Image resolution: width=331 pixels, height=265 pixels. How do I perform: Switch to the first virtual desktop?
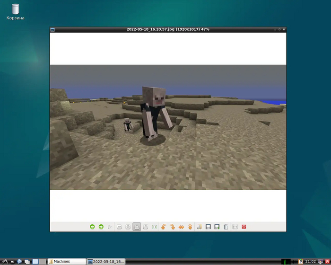[x=35, y=262]
